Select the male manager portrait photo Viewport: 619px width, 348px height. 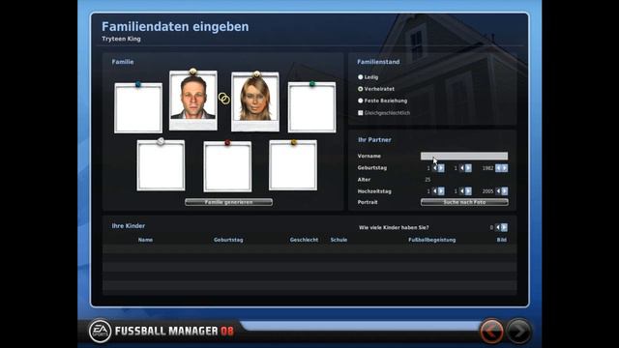point(193,101)
